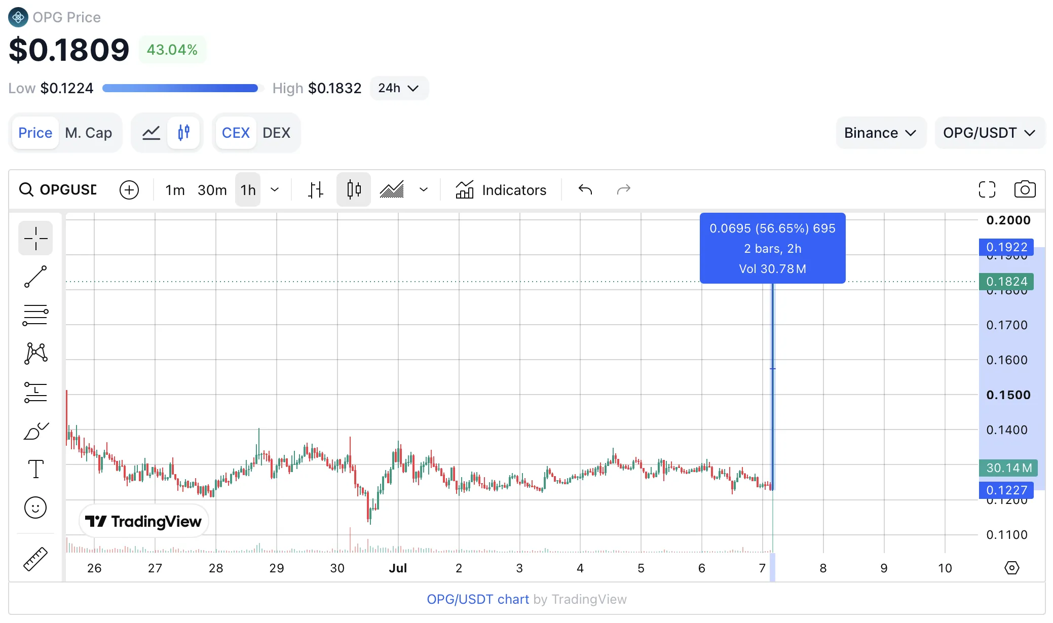
Task: Show the Price chart
Action: click(35, 133)
